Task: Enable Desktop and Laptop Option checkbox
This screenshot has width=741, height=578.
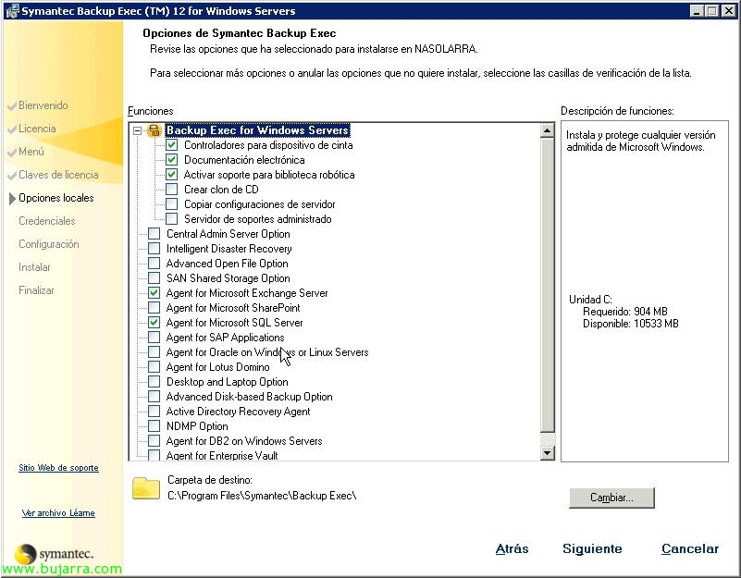Action: tap(154, 382)
